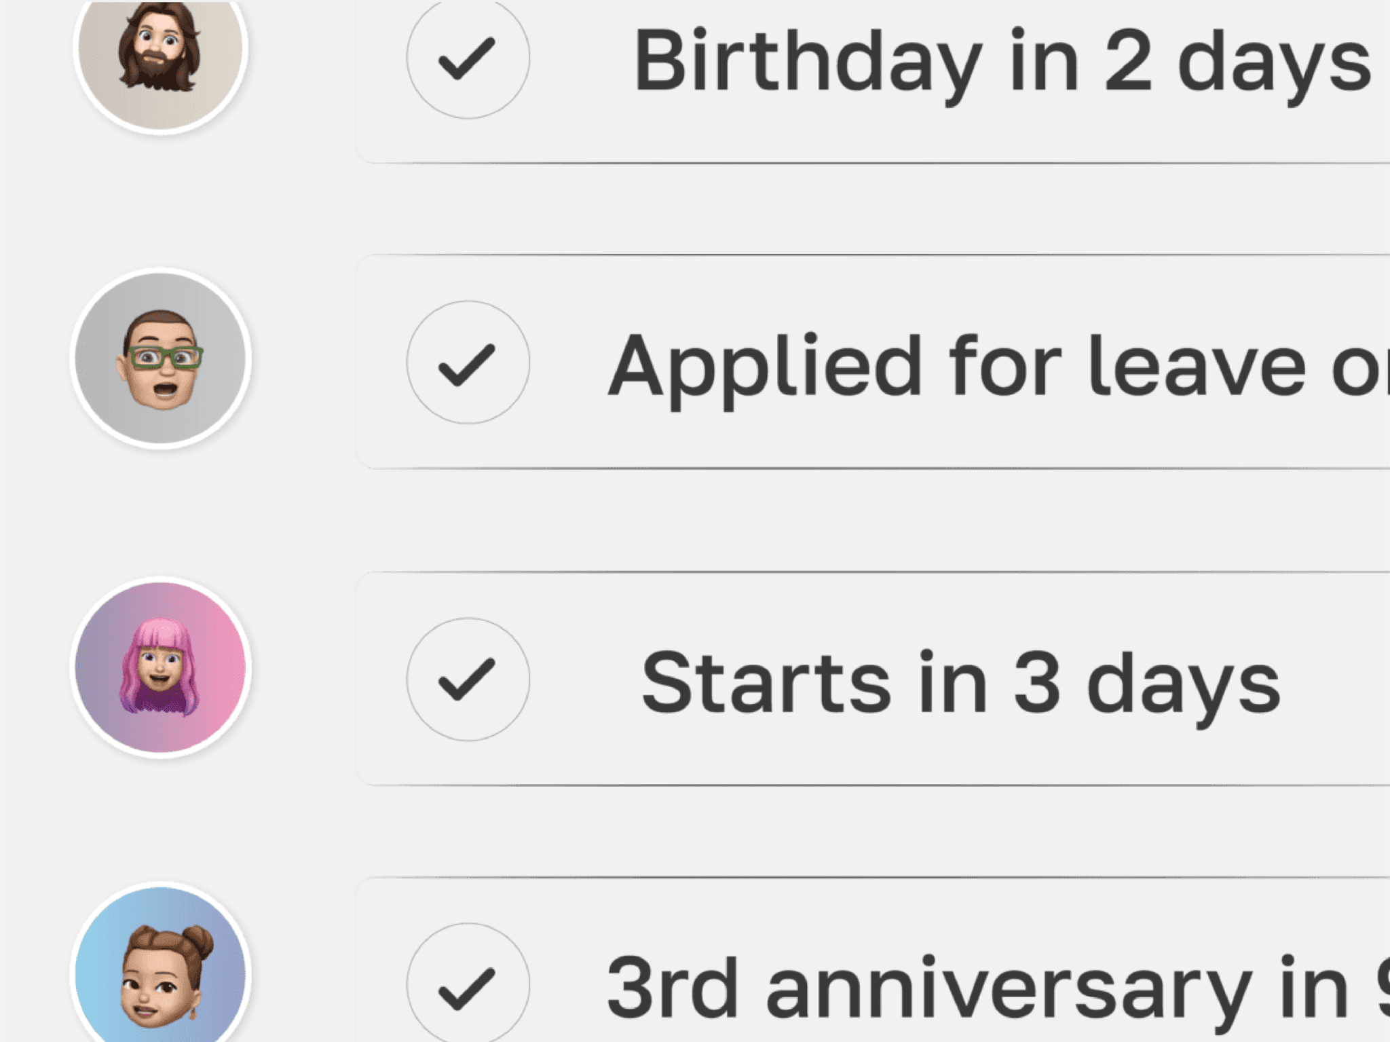Toggle the Starts in 3 days checkmark

click(468, 679)
